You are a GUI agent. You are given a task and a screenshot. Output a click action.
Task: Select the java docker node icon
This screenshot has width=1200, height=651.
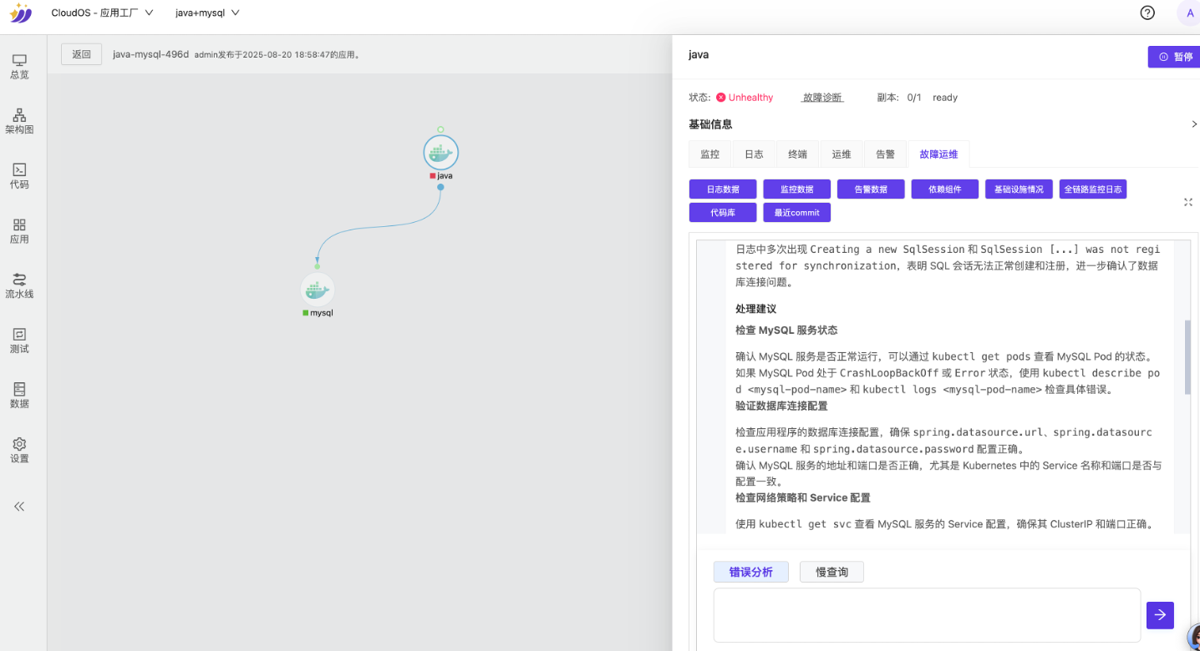(440, 153)
